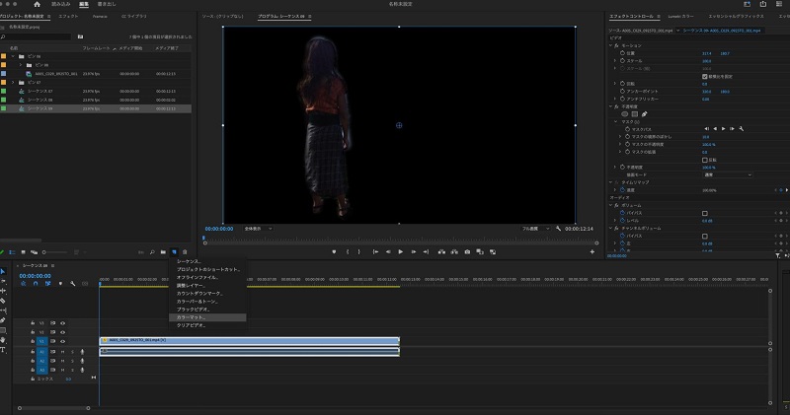Select the Ripple Edit tool

pyautogui.click(x=3, y=291)
